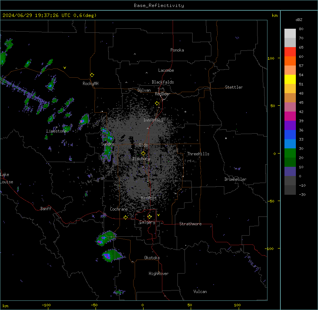This screenshot has height=310, width=318.
Task: Click the white caret marker west of Ponoka
Action: pyautogui.click(x=135, y=54)
